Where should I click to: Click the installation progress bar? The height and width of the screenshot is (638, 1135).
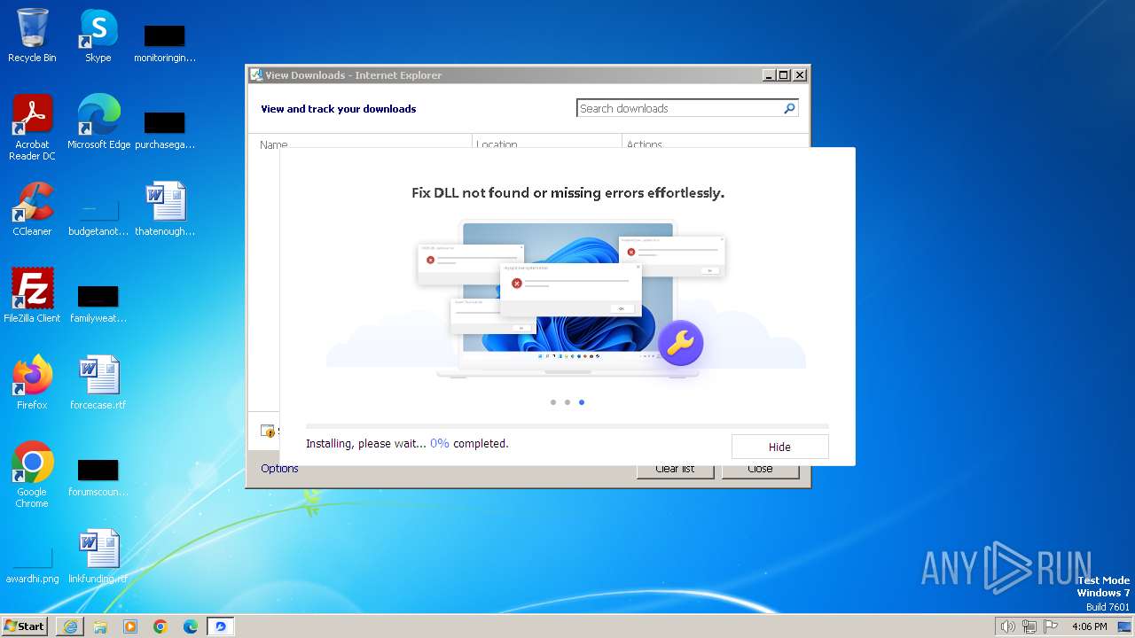click(x=567, y=426)
